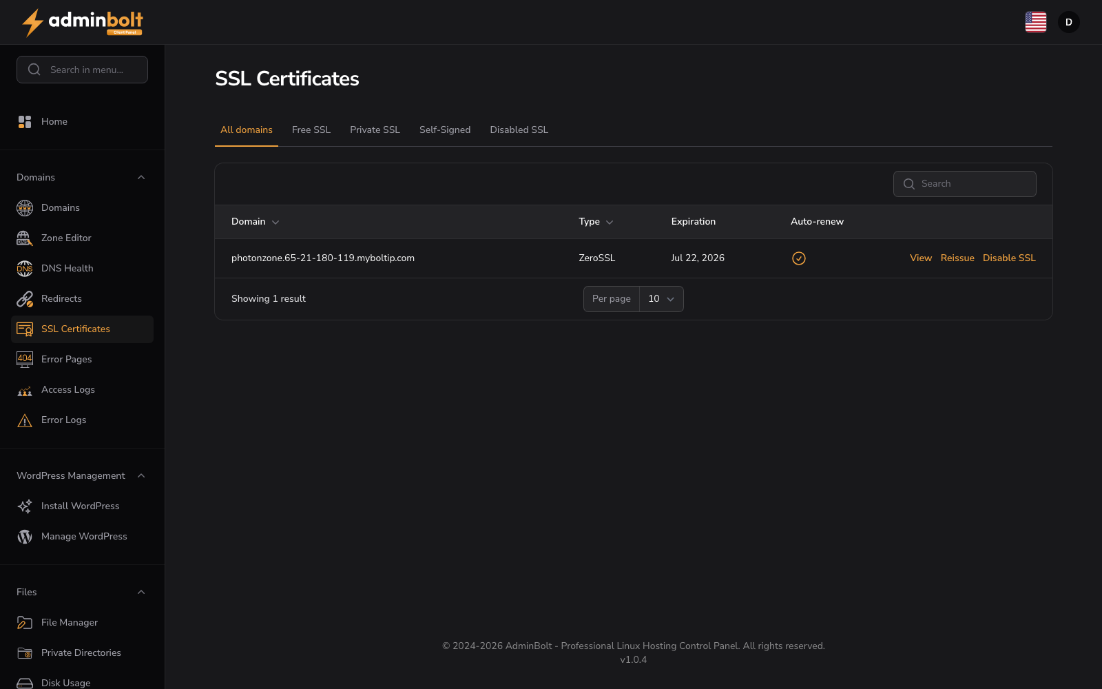View the photonzone SSL certificate
The image size is (1102, 689).
(921, 258)
